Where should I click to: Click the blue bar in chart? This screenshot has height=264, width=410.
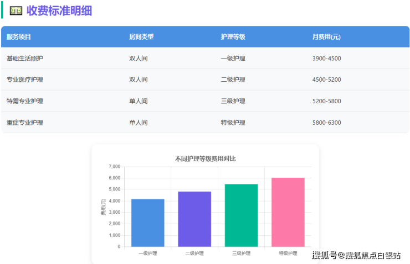(147, 223)
